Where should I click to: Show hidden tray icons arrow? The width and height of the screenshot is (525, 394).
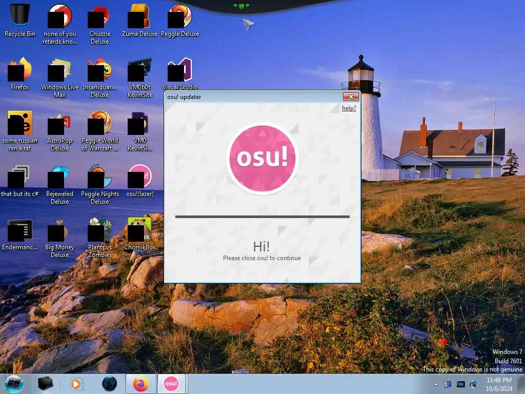(x=436, y=384)
